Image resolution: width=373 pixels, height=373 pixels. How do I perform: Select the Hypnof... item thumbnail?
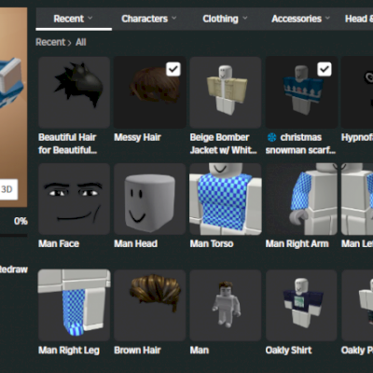click(x=357, y=92)
